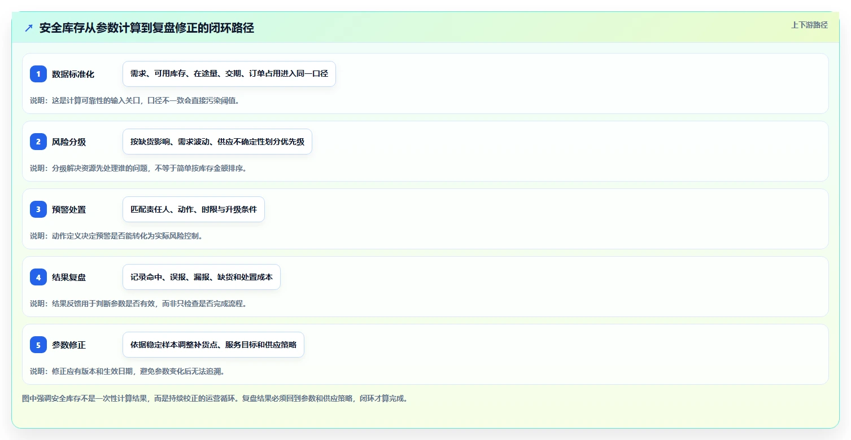Viewport: 851px width, 440px height.
Task: Click the box 依据稳定样本调整补货点、服务目标和供应策略
Action: pyautogui.click(x=213, y=345)
